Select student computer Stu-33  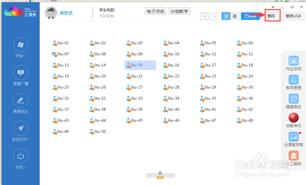134,98
